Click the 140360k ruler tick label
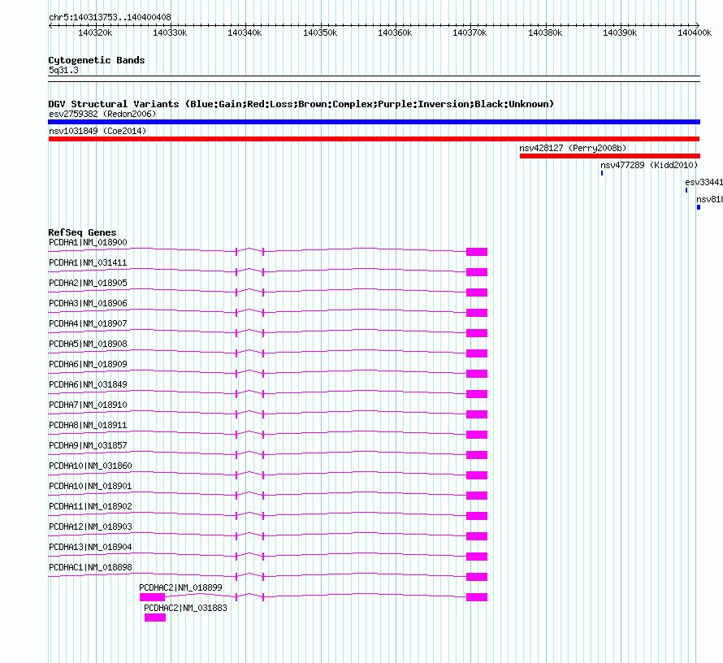 pyautogui.click(x=395, y=32)
